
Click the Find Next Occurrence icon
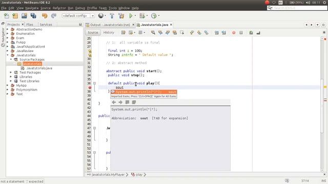pos(168,33)
